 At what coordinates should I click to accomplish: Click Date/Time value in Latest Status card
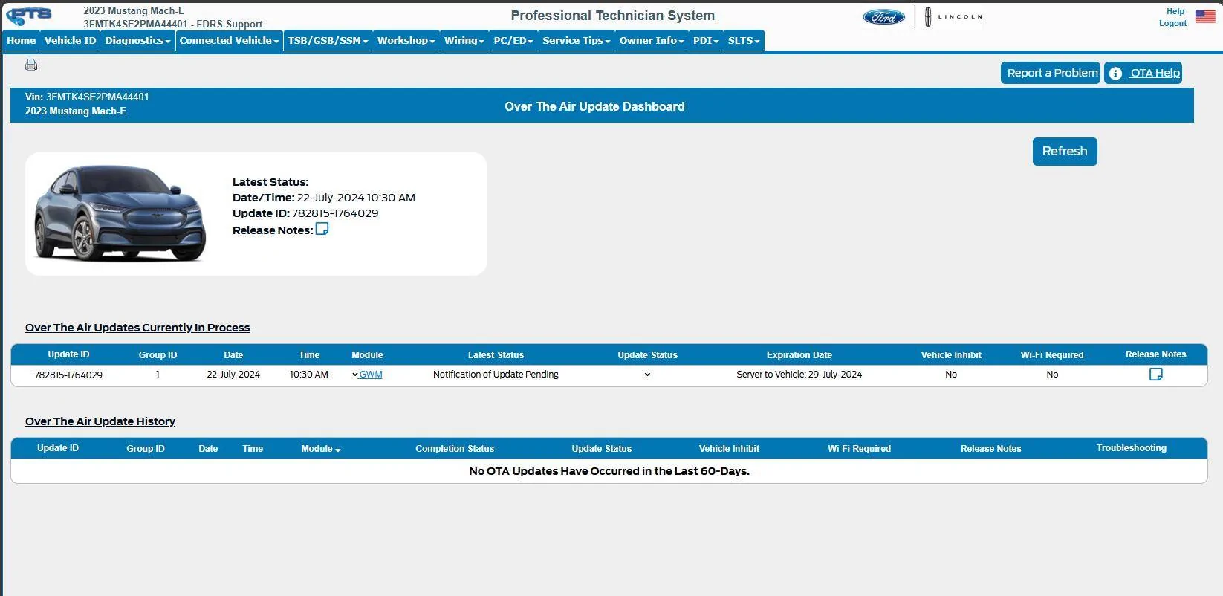356,198
